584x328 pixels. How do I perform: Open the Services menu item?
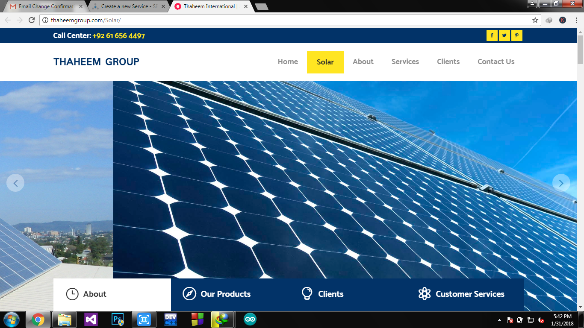click(405, 61)
